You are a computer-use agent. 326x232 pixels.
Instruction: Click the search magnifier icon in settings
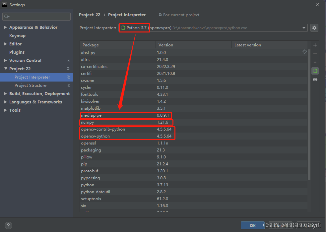pos(7,17)
